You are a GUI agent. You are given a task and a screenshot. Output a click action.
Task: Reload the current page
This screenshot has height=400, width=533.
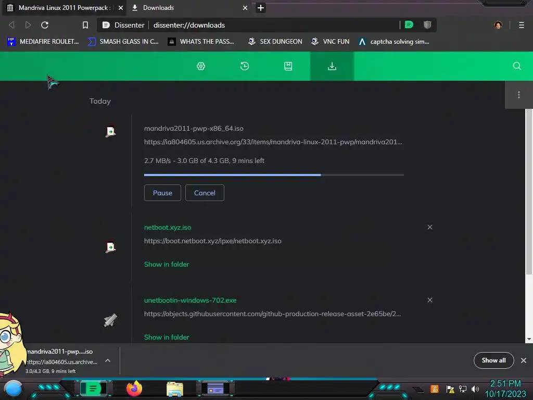click(45, 25)
